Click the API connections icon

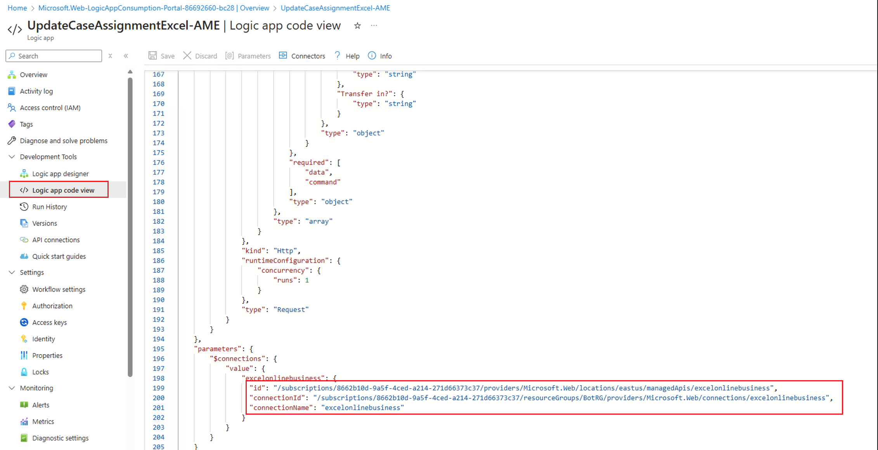tap(24, 240)
